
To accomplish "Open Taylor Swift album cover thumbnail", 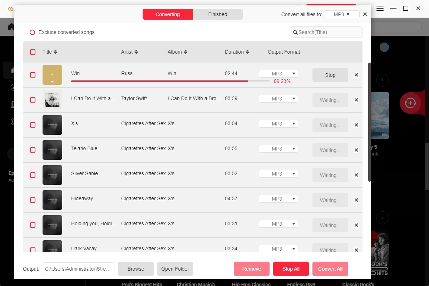I will [x=52, y=100].
